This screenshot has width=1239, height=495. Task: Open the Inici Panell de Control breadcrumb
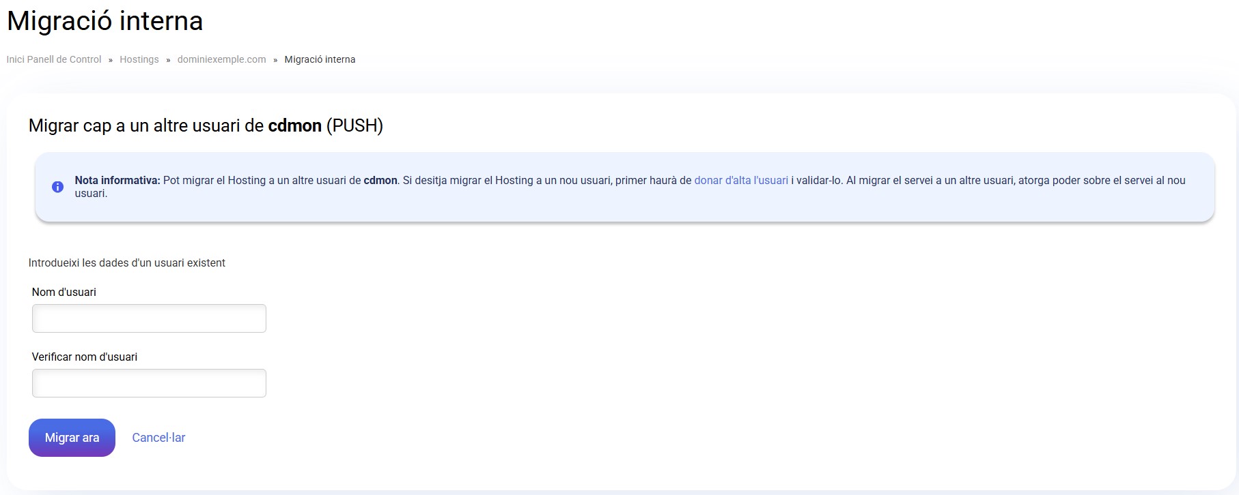point(54,59)
